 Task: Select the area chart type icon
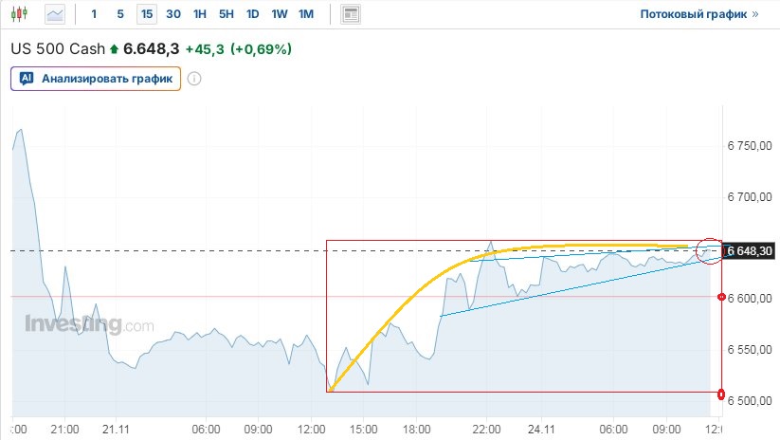pos(55,14)
